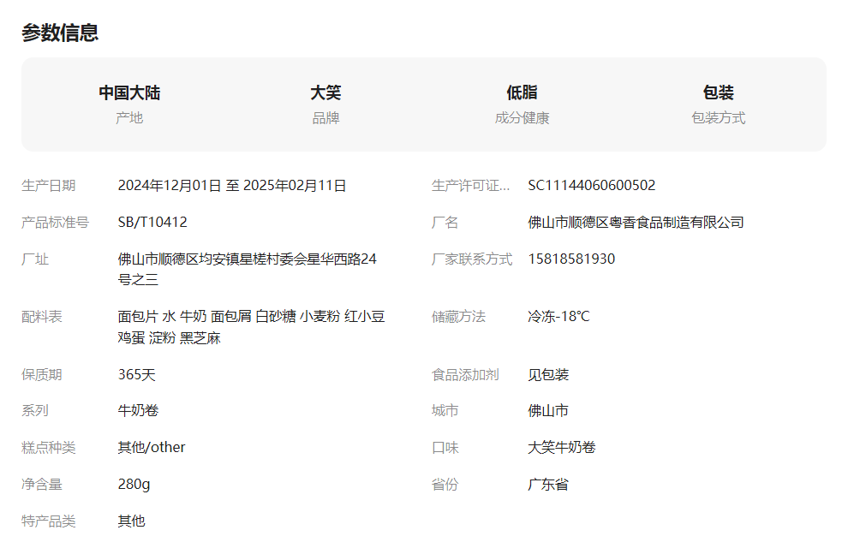The height and width of the screenshot is (548, 842).
Task: Click the 大笑 brand name highlight
Action: (325, 92)
